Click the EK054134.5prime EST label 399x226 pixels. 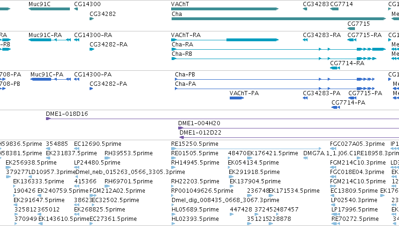click(x=253, y=163)
